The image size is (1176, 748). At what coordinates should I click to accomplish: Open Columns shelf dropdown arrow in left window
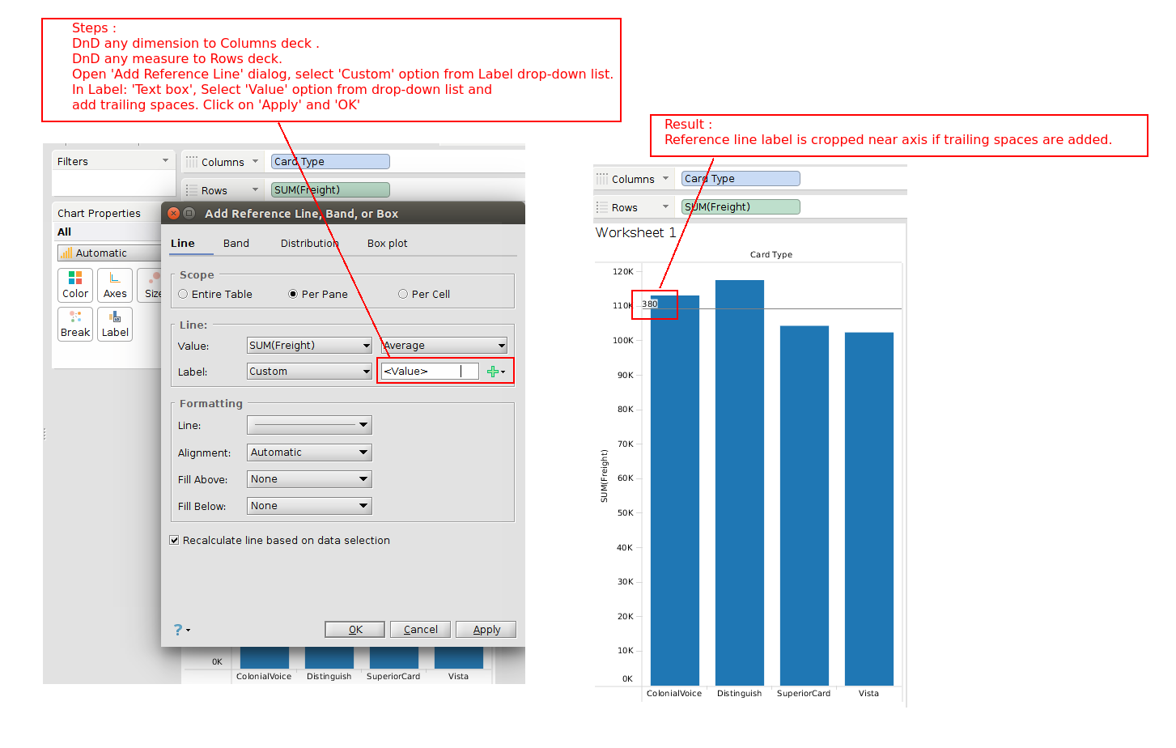(255, 162)
